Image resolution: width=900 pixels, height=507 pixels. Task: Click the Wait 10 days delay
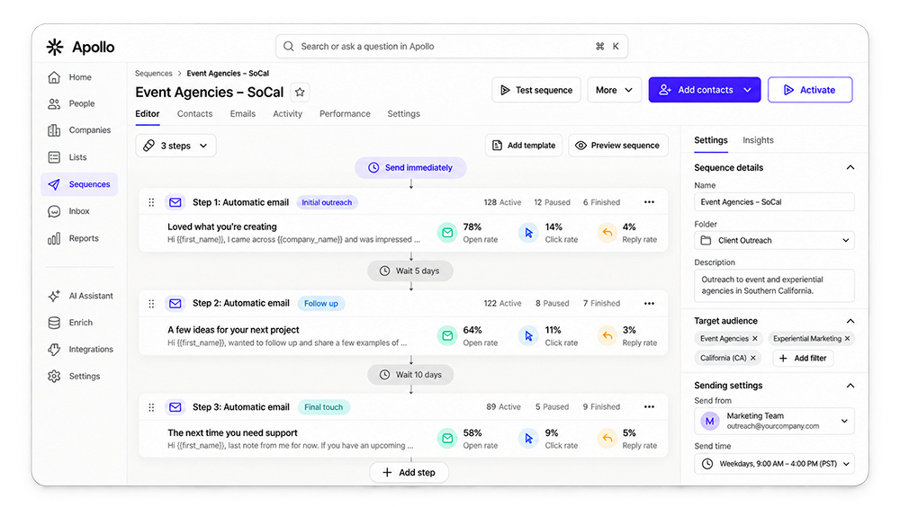(x=410, y=375)
